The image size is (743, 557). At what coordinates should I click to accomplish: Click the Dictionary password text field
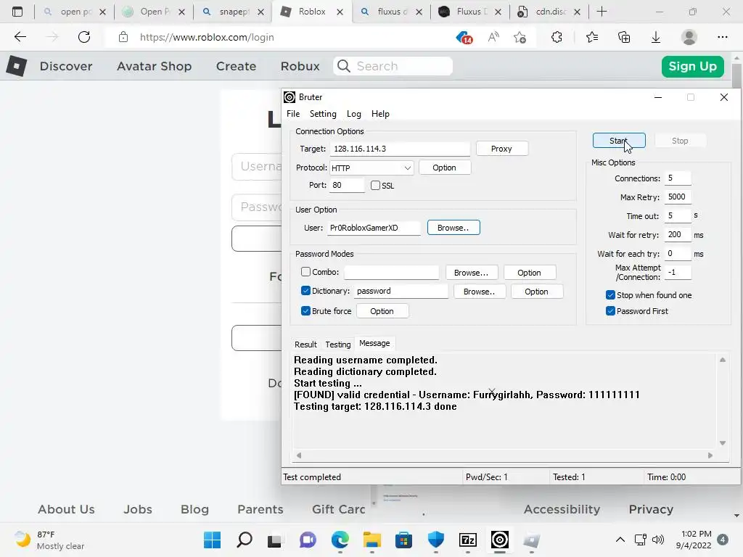click(x=401, y=291)
